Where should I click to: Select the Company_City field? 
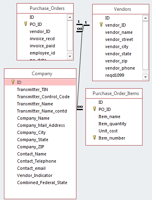tap(31, 132)
